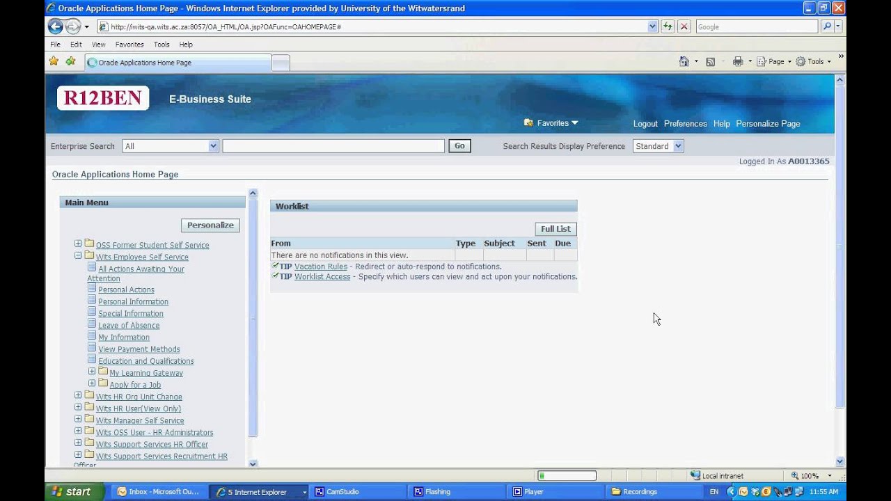Open Search Results Display Preference Standard dropdown
891x501 pixels.
(x=678, y=146)
